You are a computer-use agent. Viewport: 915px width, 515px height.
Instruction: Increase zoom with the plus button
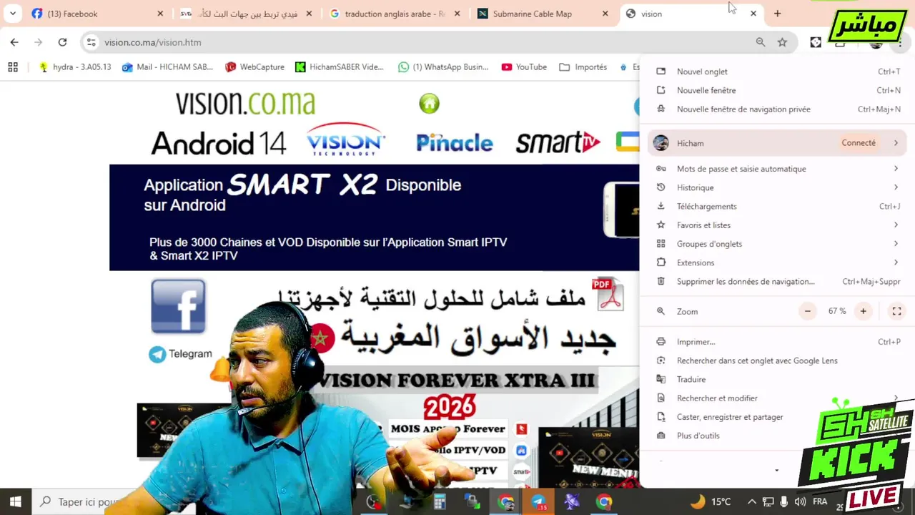pos(863,311)
